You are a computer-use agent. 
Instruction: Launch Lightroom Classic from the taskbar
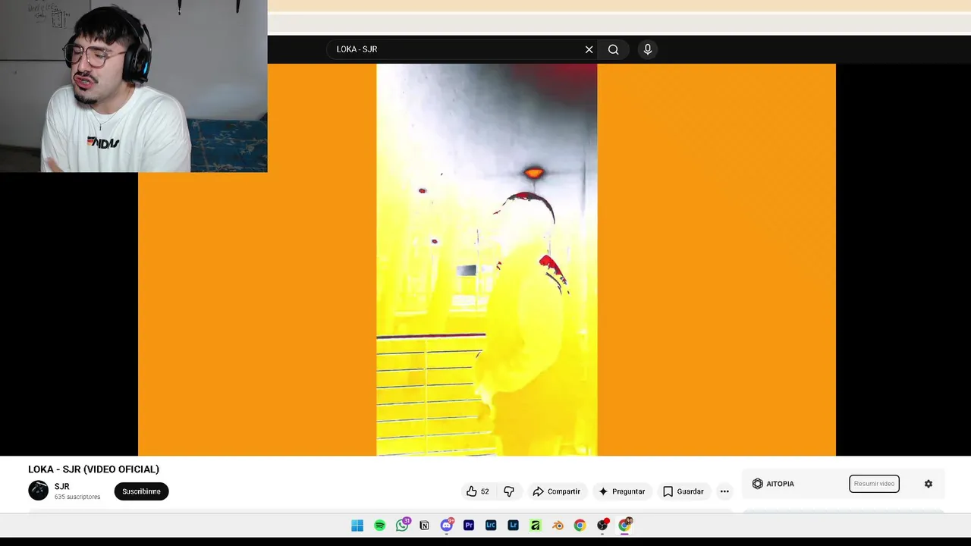(x=491, y=526)
